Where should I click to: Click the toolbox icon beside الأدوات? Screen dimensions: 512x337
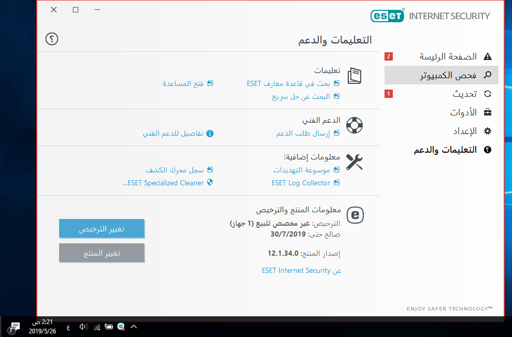[x=488, y=112]
